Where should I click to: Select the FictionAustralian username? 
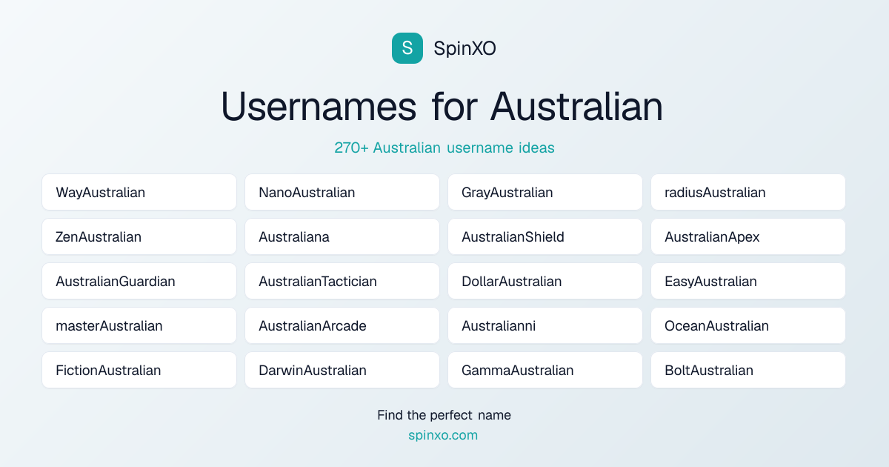click(139, 370)
